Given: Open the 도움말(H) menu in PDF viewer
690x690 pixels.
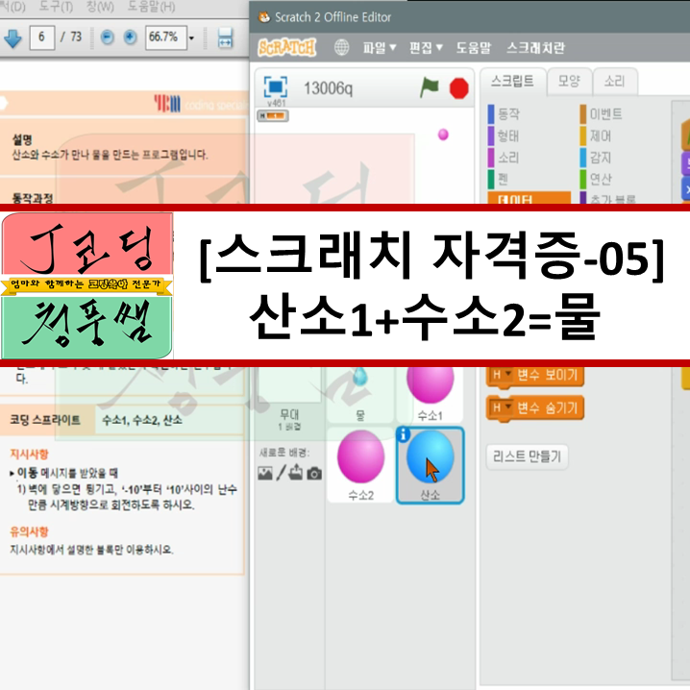Looking at the screenshot, I should [x=152, y=7].
